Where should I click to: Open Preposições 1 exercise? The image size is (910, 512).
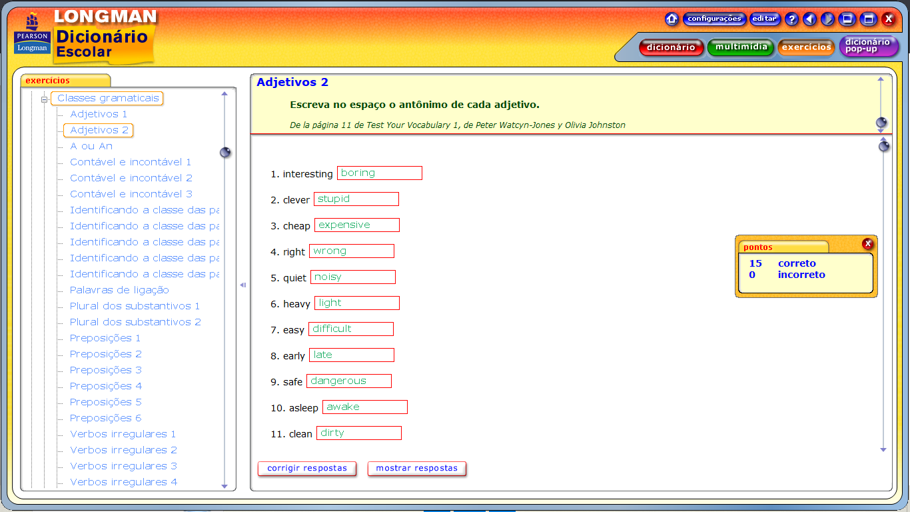pos(105,338)
